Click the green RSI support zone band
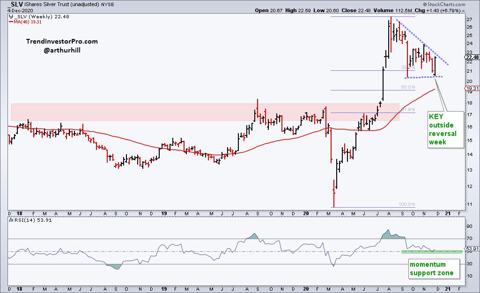This screenshot has width=480, height=293. 431,252
